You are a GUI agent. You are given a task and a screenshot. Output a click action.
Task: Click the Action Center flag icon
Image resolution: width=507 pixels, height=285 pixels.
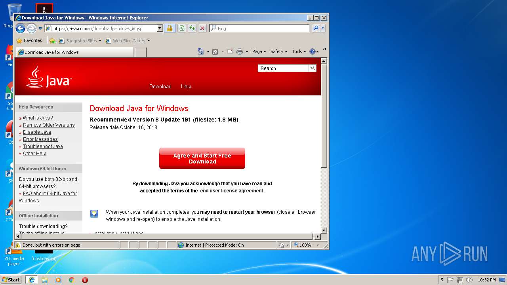tap(450, 279)
